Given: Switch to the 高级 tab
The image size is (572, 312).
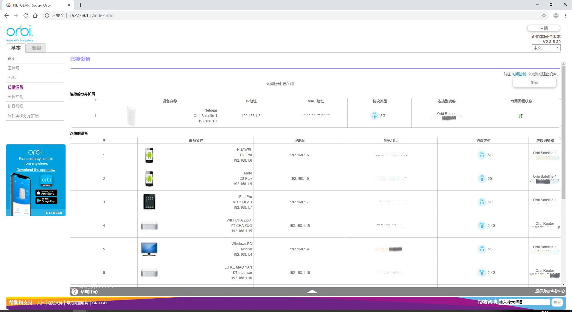Looking at the screenshot, I should (36, 48).
